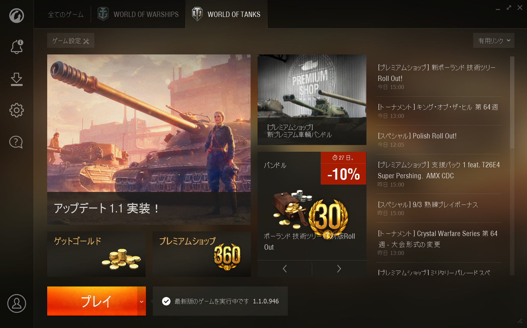Show the previous bundle offer

(285, 269)
